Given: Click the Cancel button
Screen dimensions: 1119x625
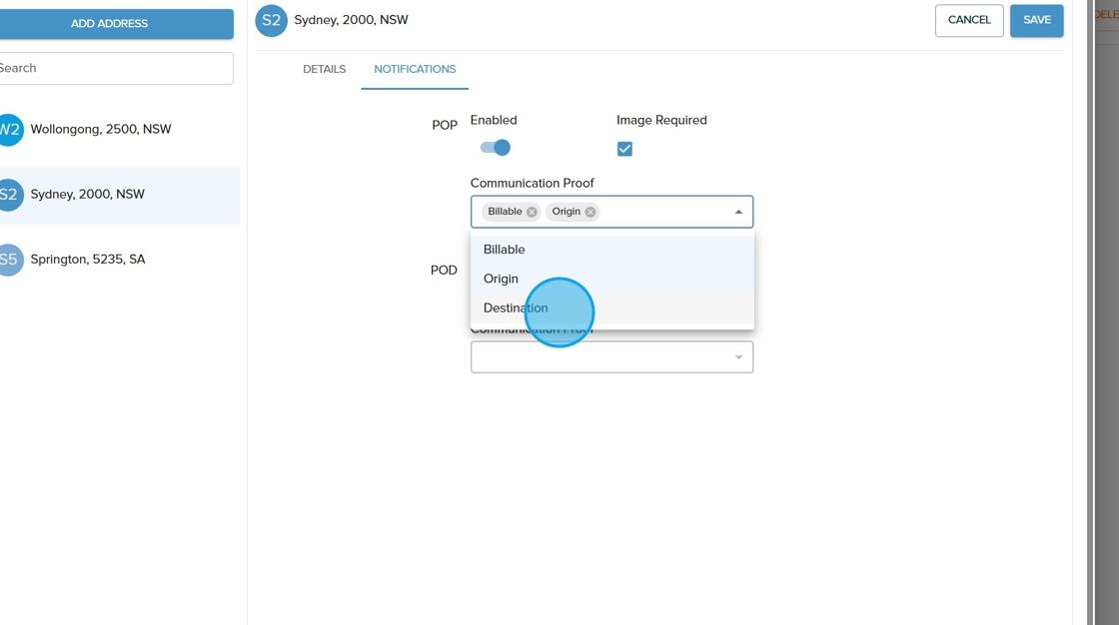Looking at the screenshot, I should click(968, 20).
